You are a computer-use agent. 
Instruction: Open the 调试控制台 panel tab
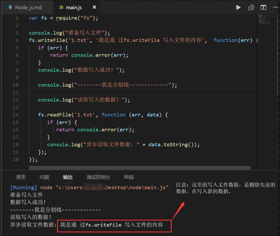coord(98,177)
